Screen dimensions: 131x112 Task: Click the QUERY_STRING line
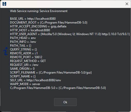pyautogui.click(x=23, y=49)
